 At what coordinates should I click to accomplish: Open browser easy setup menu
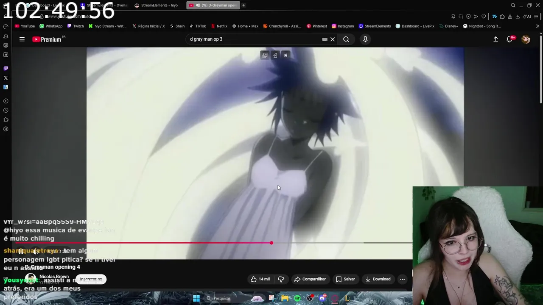coord(537,17)
